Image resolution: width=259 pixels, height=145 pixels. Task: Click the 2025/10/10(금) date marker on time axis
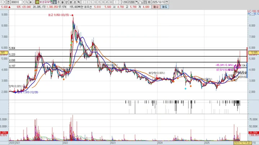pyautogui.click(x=243, y=143)
